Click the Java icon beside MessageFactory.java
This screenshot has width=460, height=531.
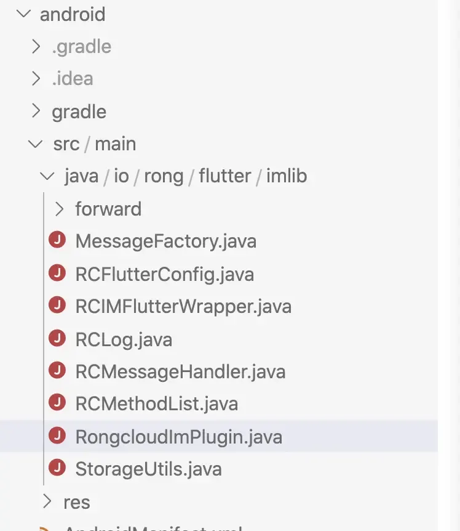(57, 241)
